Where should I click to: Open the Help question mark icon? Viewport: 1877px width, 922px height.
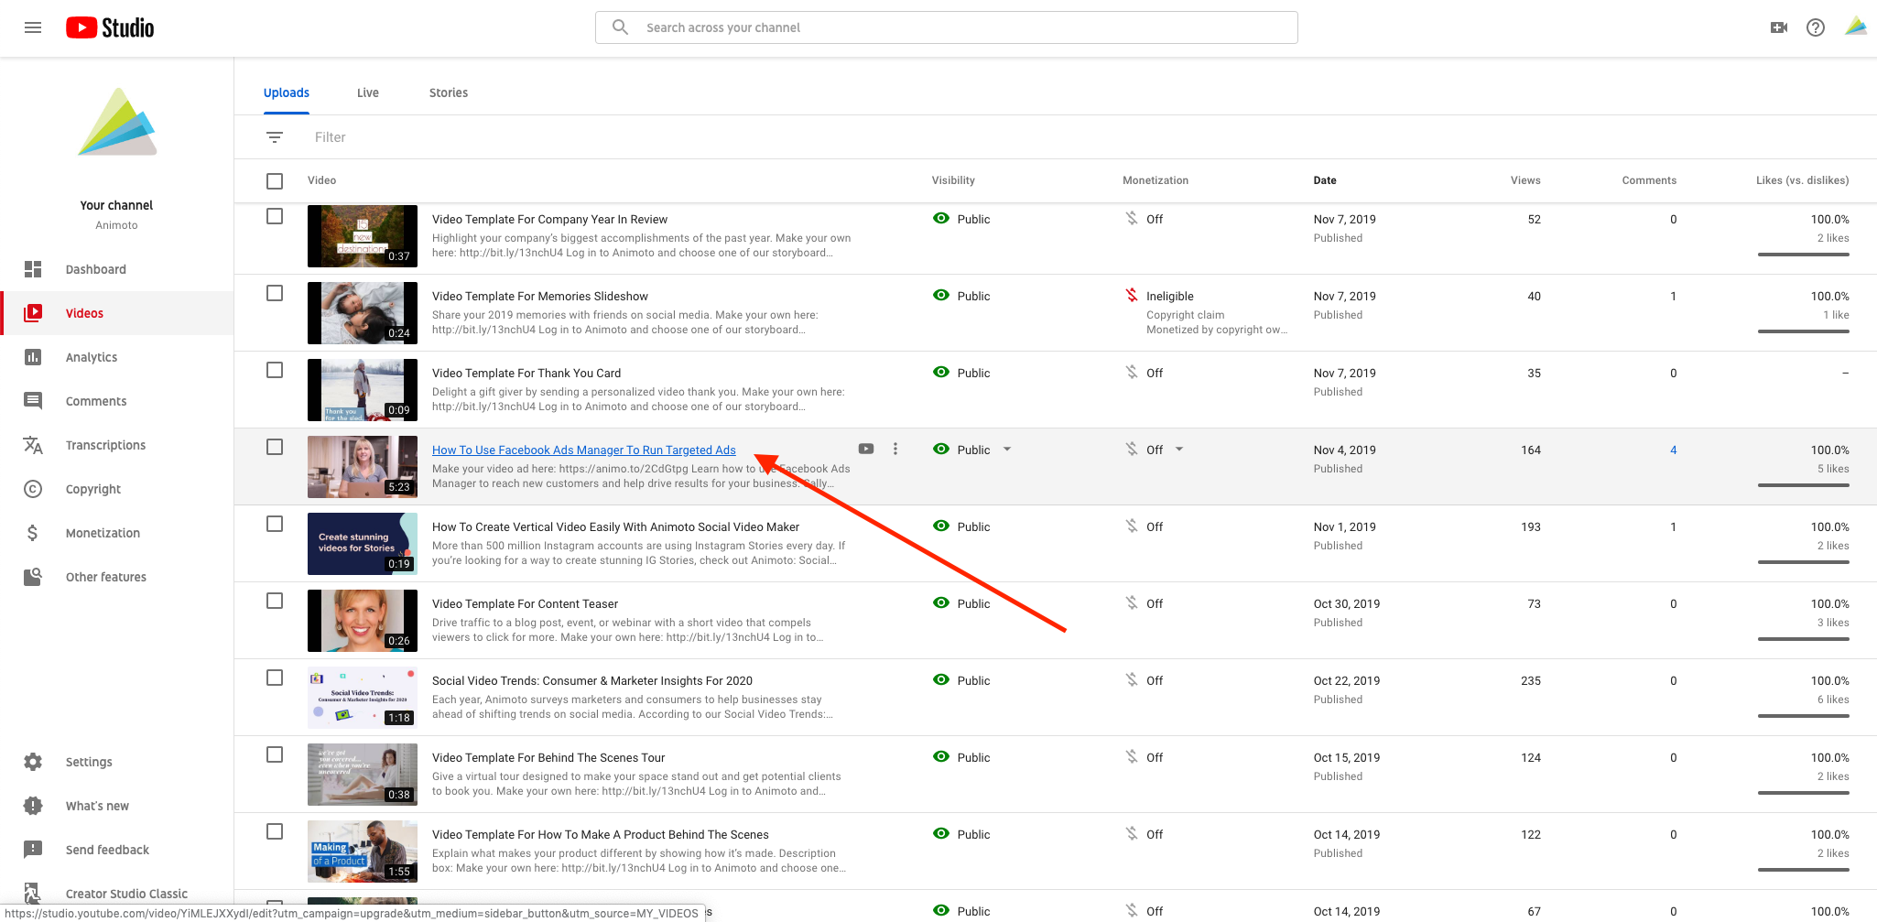click(x=1816, y=27)
